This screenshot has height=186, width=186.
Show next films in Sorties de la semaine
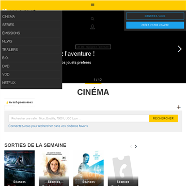(136, 147)
